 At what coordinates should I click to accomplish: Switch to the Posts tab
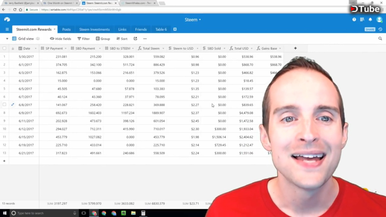(x=66, y=30)
